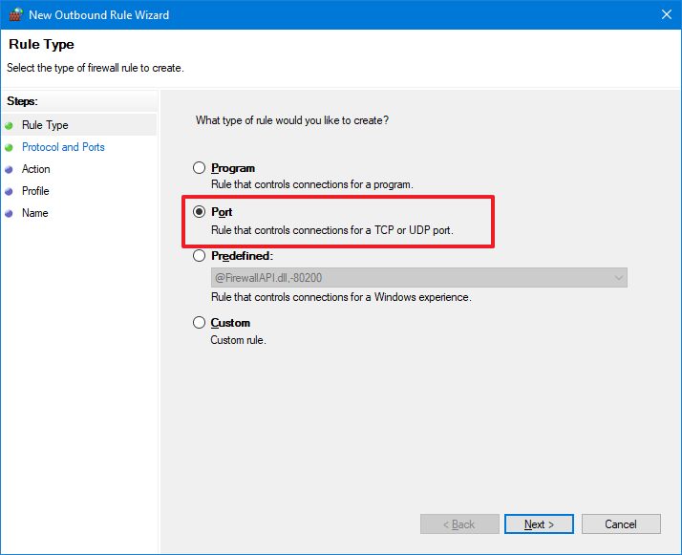This screenshot has height=555, width=682.
Task: Open the predefined FirewallAPI.dll dropdown
Action: (619, 278)
